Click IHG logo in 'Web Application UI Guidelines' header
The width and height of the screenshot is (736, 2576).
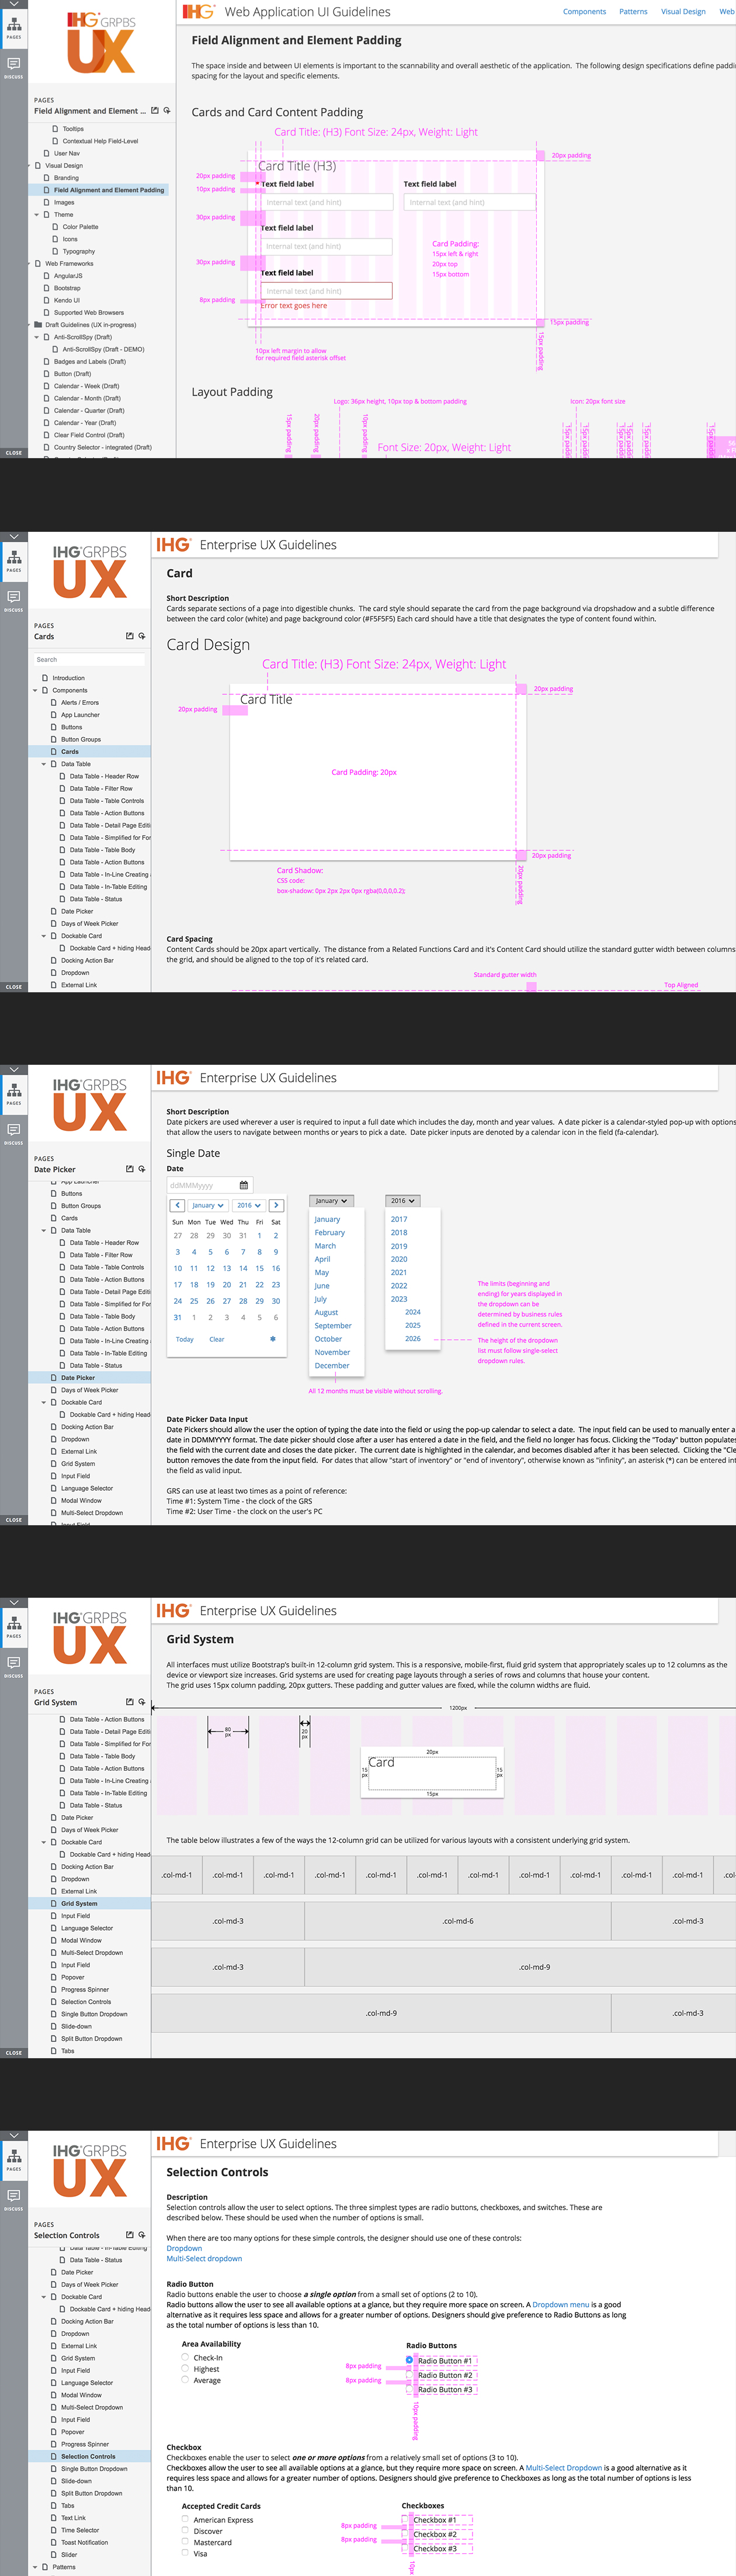click(x=198, y=12)
